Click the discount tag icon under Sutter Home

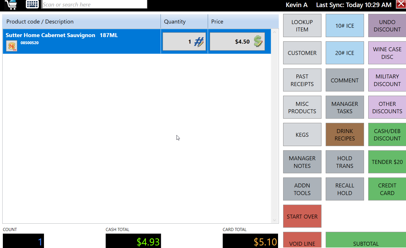[x=12, y=46]
